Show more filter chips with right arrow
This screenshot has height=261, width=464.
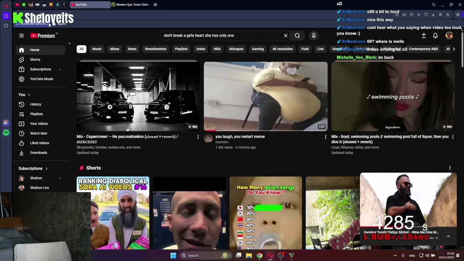pos(453,49)
